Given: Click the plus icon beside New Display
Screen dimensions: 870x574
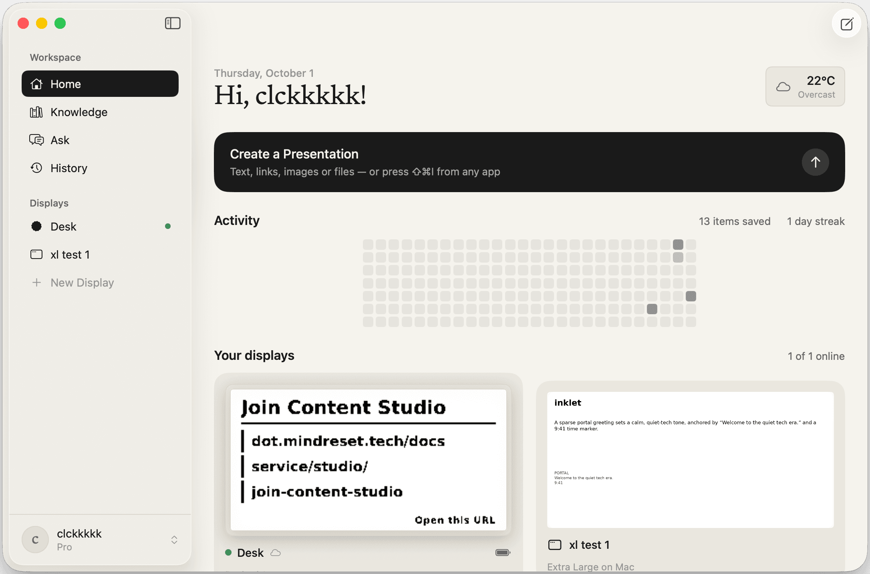Looking at the screenshot, I should (36, 283).
